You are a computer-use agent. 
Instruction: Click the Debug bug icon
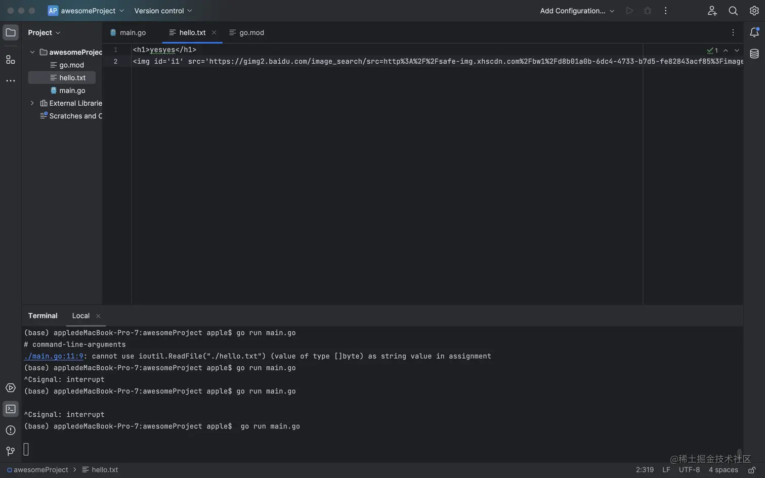(x=648, y=11)
